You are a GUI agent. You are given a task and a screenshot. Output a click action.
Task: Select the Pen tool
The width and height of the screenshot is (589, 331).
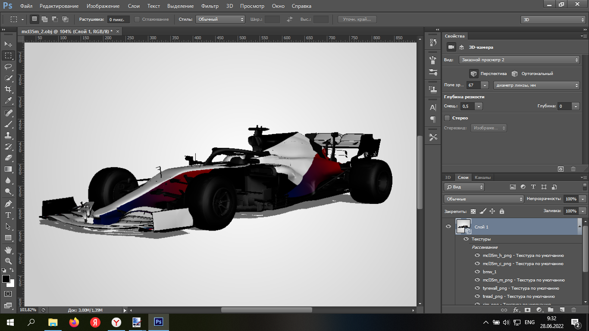point(8,203)
